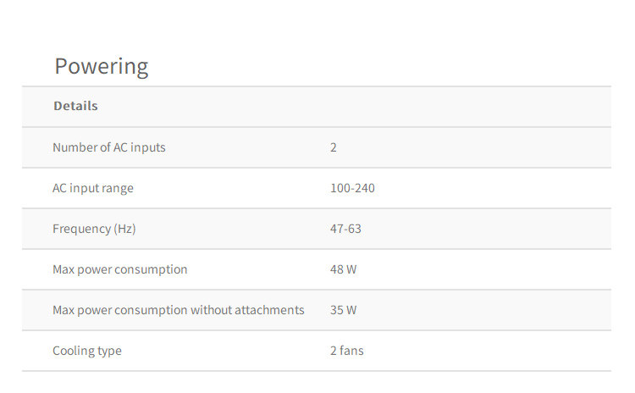This screenshot has height=393, width=635.
Task: Click the word "fans" in the last row
Action: 351,351
